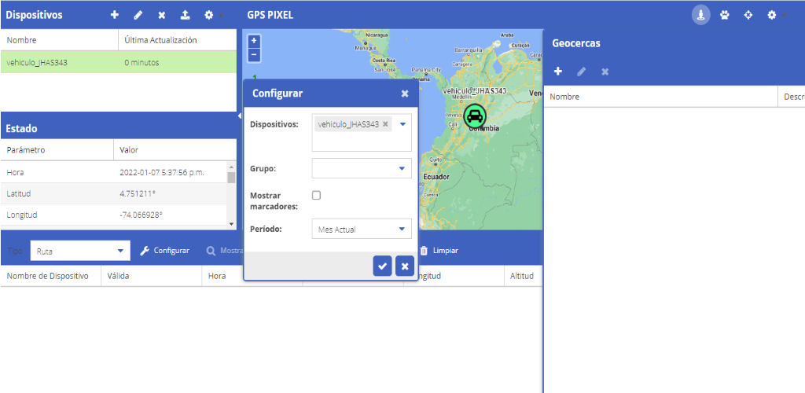This screenshot has height=393, width=805.
Task: Click the 0 minutos cell
Action: click(x=178, y=63)
